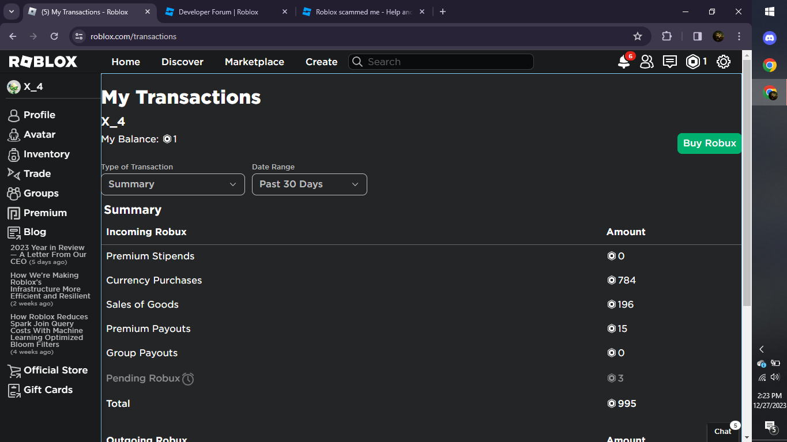Click the Robux balance icon in navbar
Image resolution: width=787 pixels, height=442 pixels.
[691, 62]
